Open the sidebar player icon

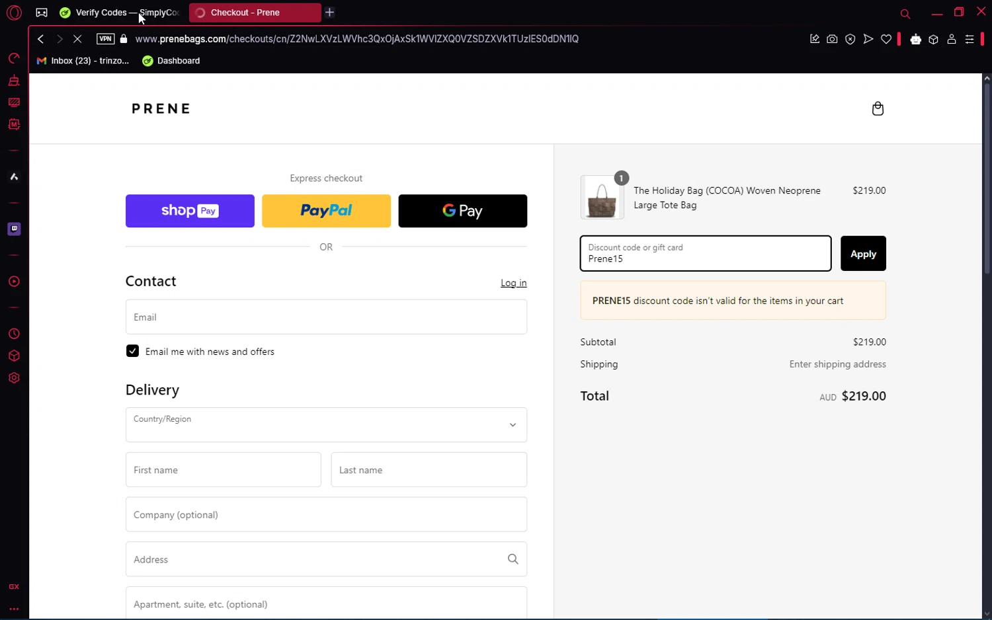[14, 282]
